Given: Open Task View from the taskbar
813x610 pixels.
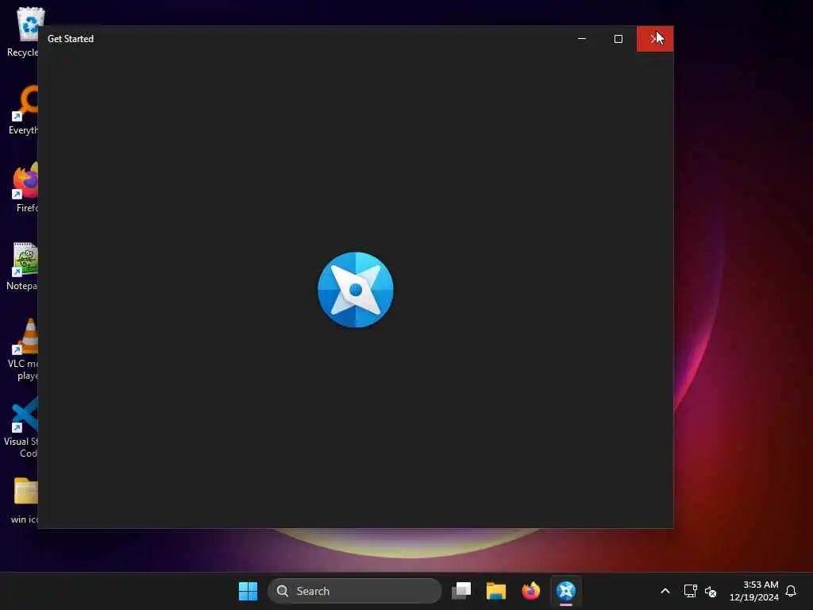Looking at the screenshot, I should click(461, 591).
